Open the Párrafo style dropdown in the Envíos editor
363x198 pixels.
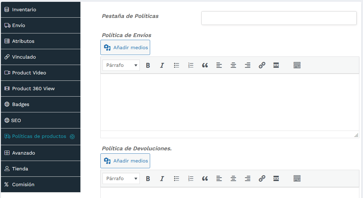pos(121,65)
